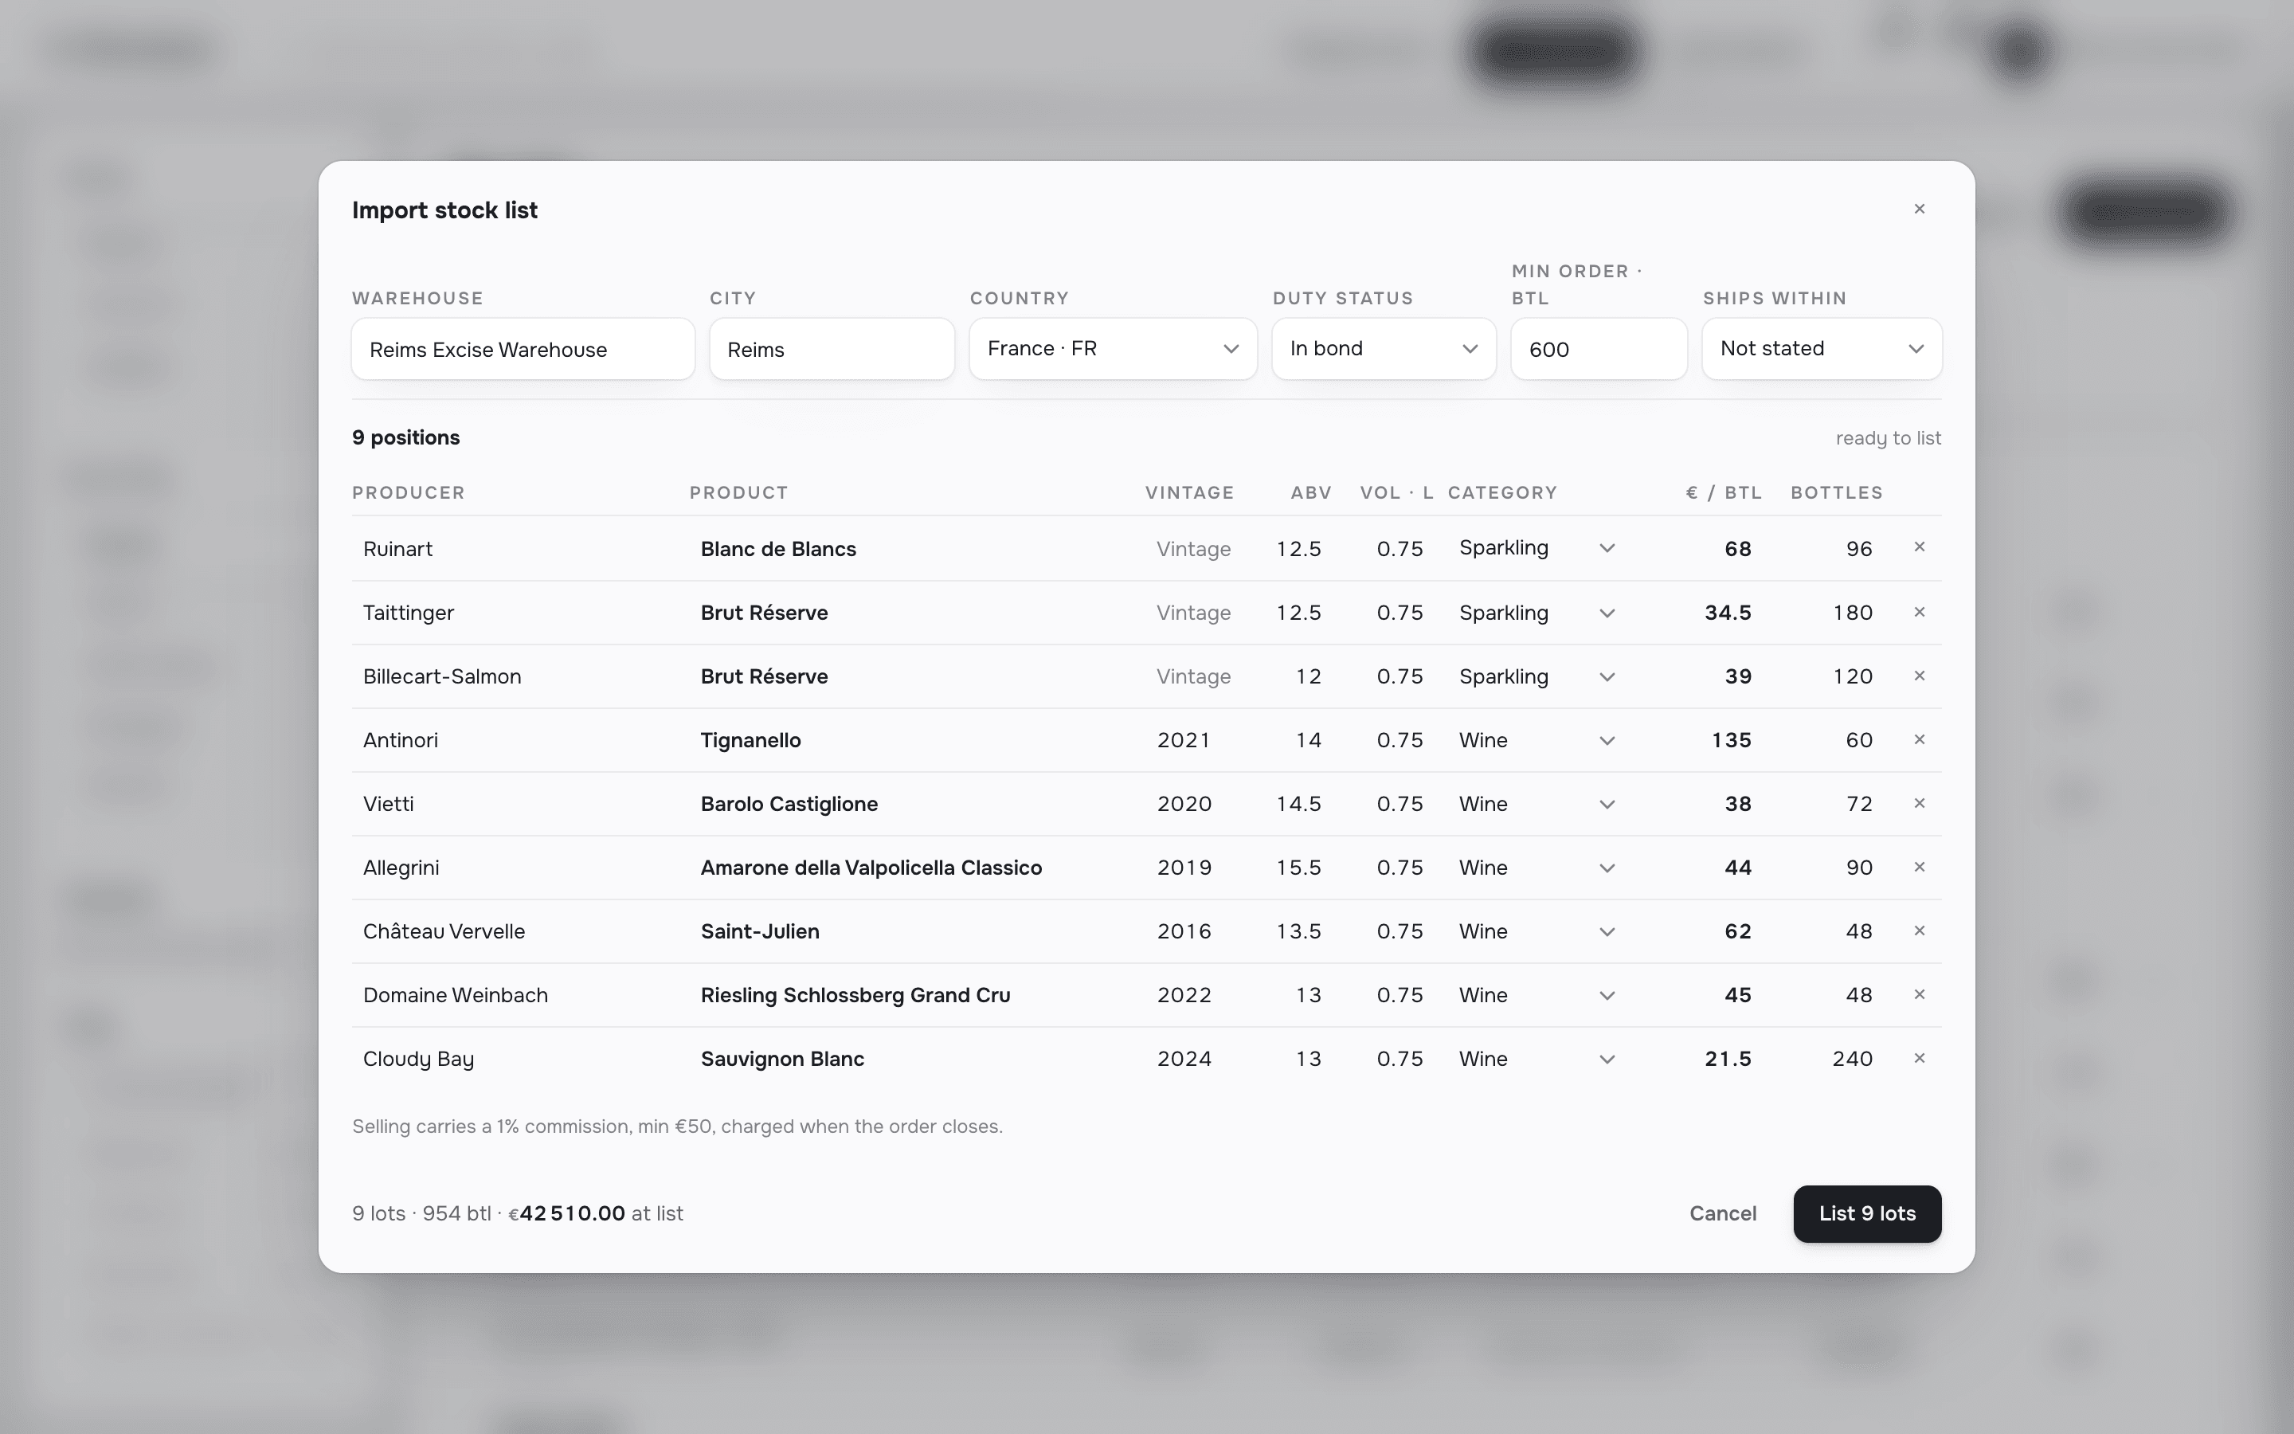Remove the Allegrini Amarone position

coord(1919,867)
